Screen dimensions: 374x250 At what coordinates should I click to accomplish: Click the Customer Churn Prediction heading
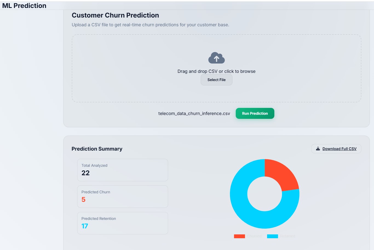pyautogui.click(x=115, y=15)
